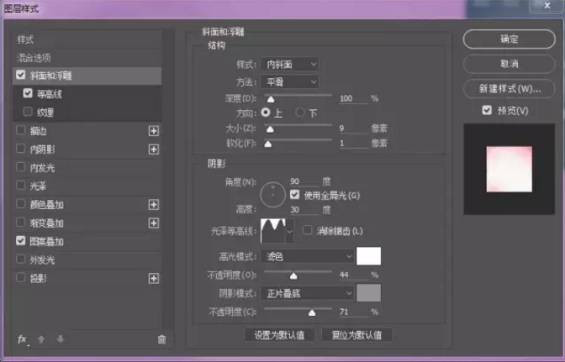Image resolution: width=565 pixels, height=362 pixels.
Task: Click the plus icon next to 描边
Action: tap(154, 131)
